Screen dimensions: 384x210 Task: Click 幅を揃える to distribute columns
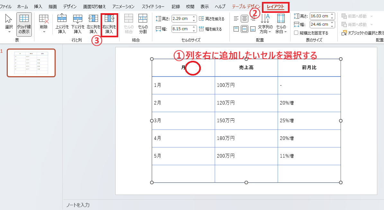pyautogui.click(x=210, y=29)
